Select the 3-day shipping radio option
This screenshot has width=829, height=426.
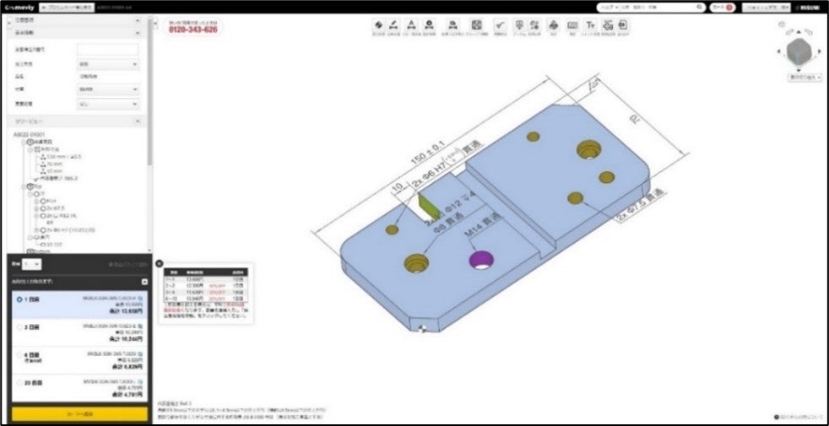pyautogui.click(x=19, y=327)
